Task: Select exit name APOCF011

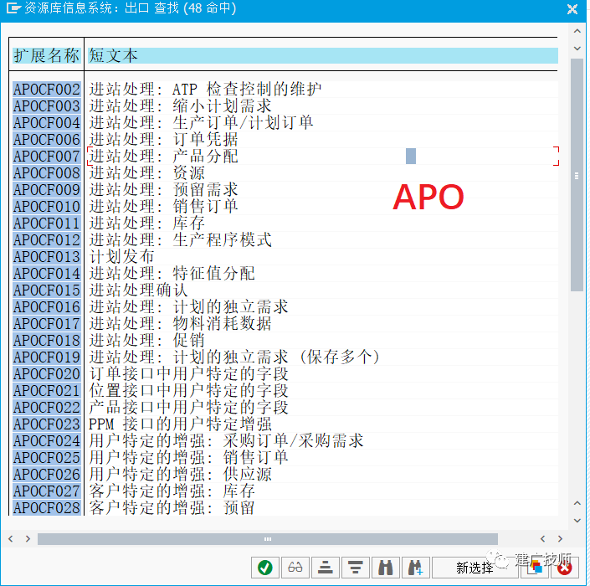Action: coord(47,224)
